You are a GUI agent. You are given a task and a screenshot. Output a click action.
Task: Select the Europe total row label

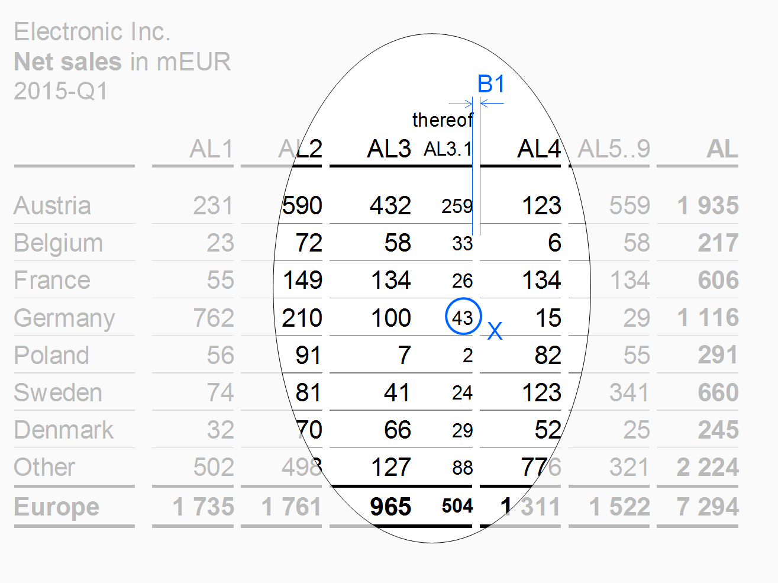[x=57, y=507]
